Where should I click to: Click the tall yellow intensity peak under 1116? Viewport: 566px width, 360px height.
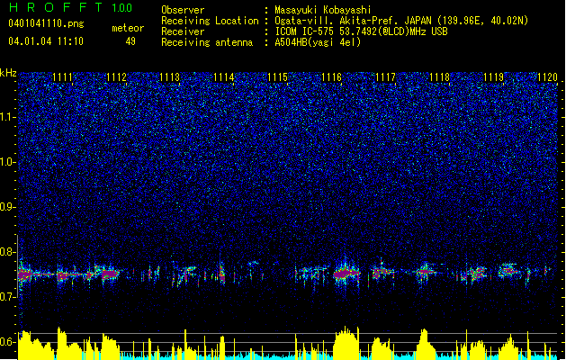point(346,343)
